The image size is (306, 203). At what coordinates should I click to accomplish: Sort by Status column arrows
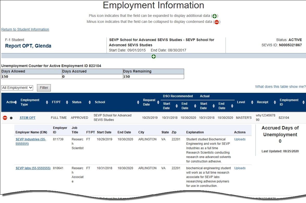(90, 102)
